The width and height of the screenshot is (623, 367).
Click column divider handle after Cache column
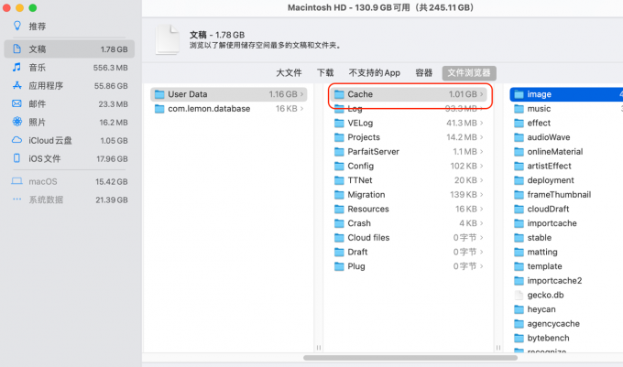pyautogui.click(x=498, y=348)
